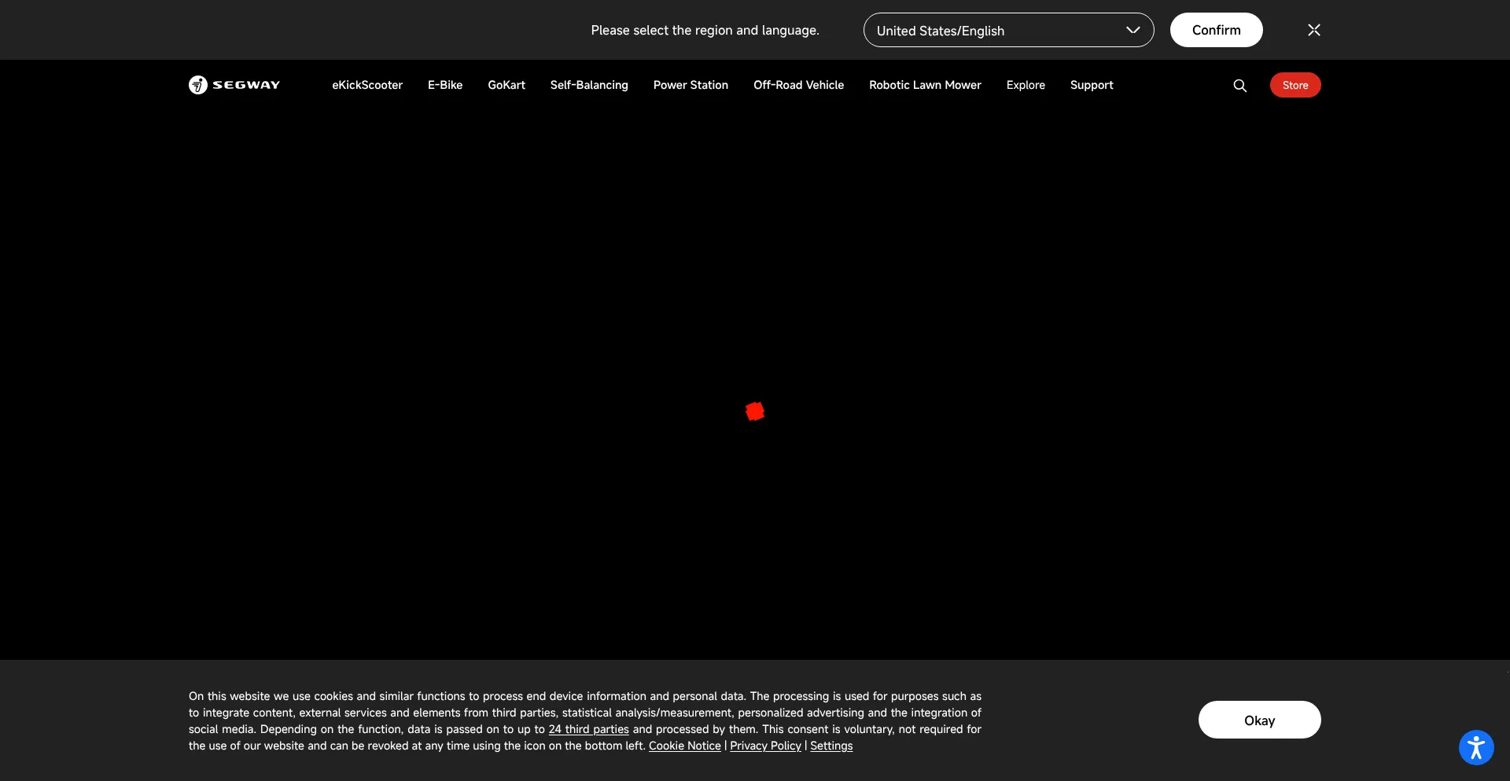Screen dimensions: 1510x781
Task: Open the Self-Balancing navigation item
Action: [589, 85]
